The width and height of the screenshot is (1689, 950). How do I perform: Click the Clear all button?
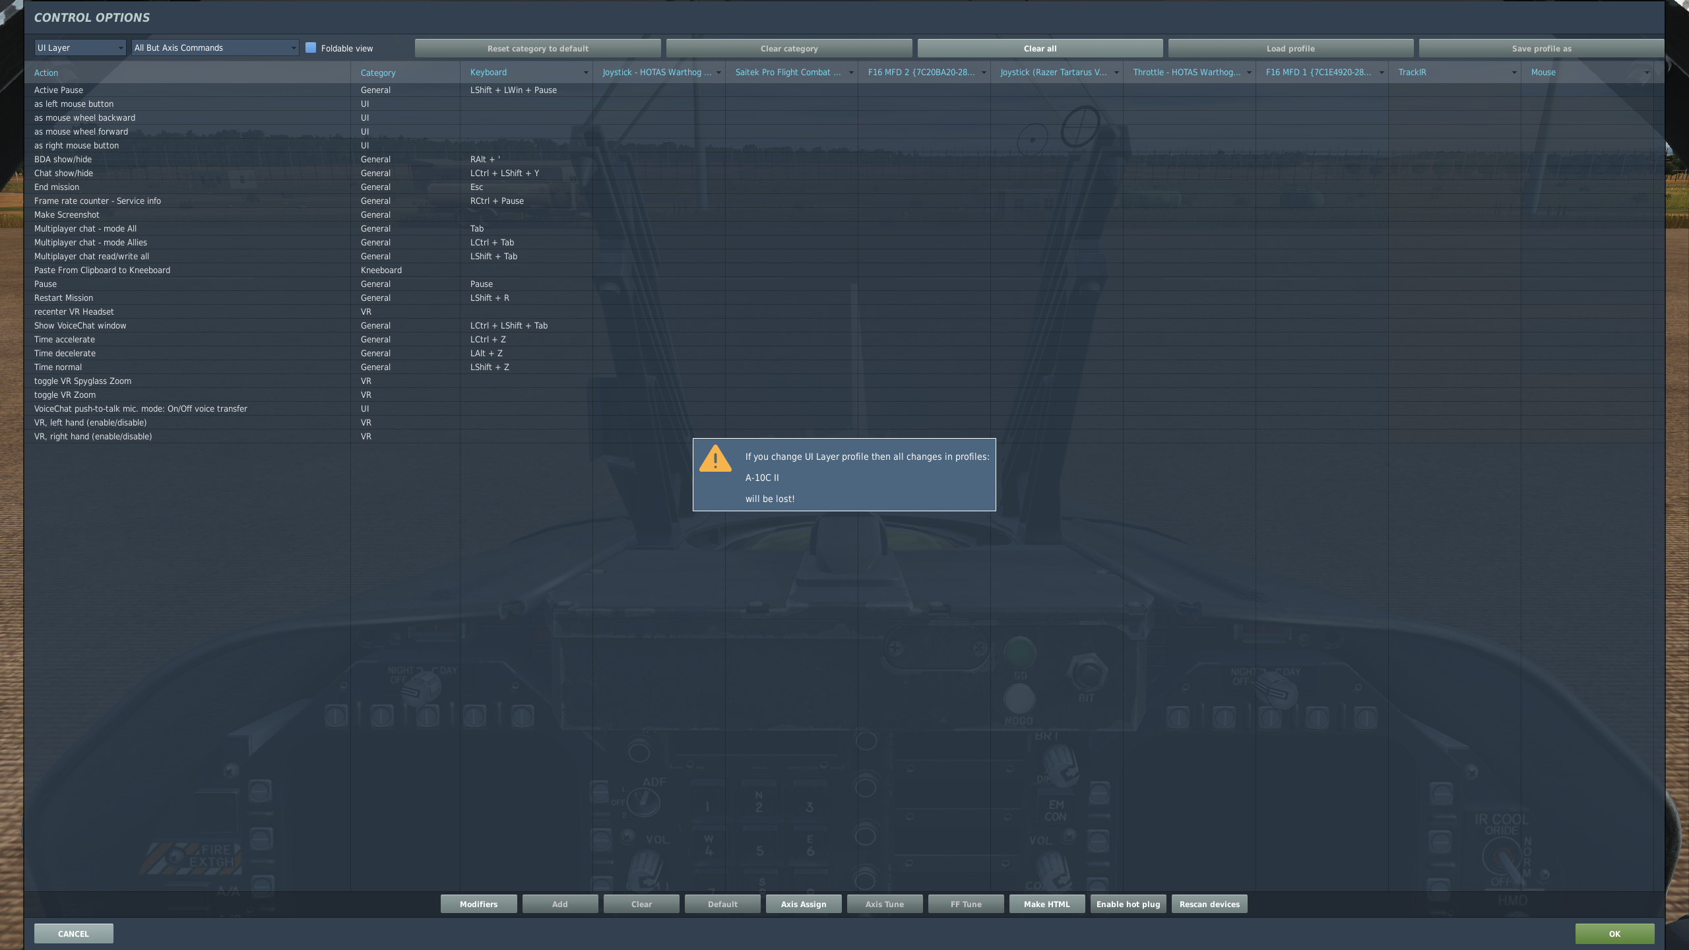pyautogui.click(x=1040, y=48)
